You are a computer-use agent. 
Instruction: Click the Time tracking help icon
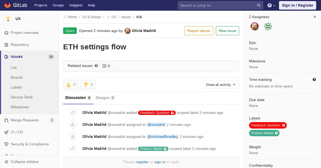coord(314,79)
